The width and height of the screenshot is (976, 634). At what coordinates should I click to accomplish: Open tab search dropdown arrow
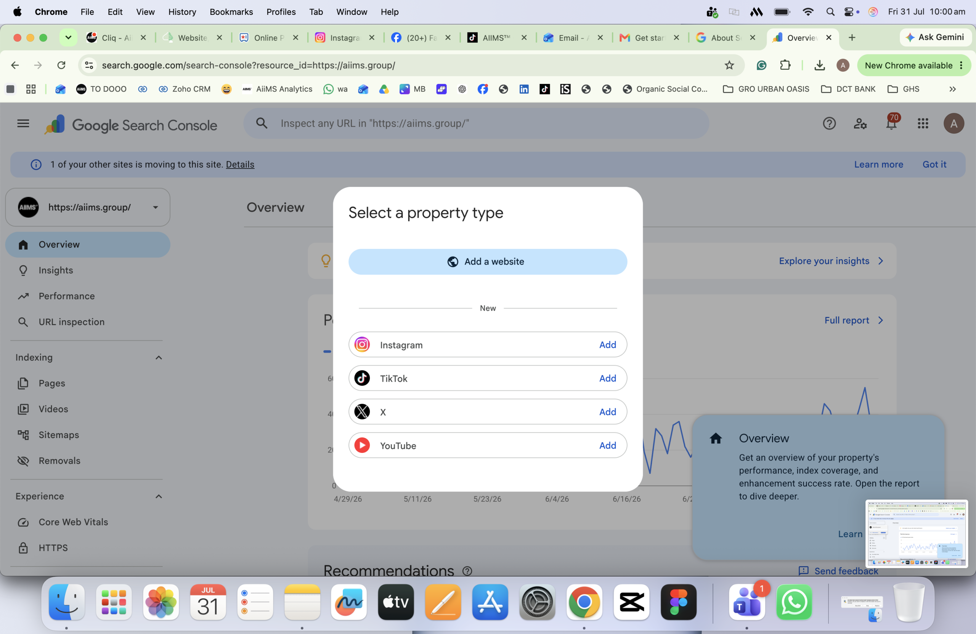tap(69, 38)
